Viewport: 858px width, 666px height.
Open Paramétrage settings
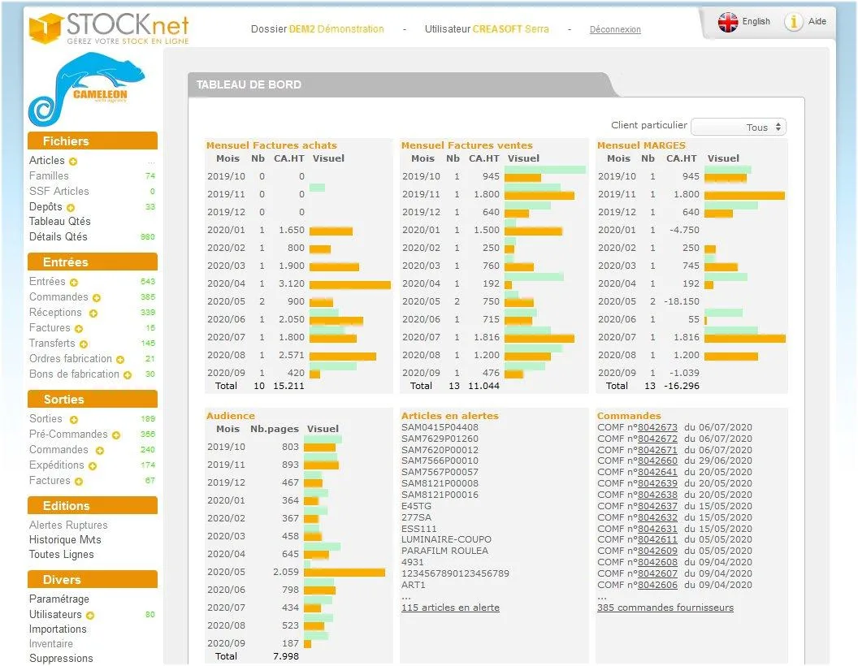[x=59, y=599]
